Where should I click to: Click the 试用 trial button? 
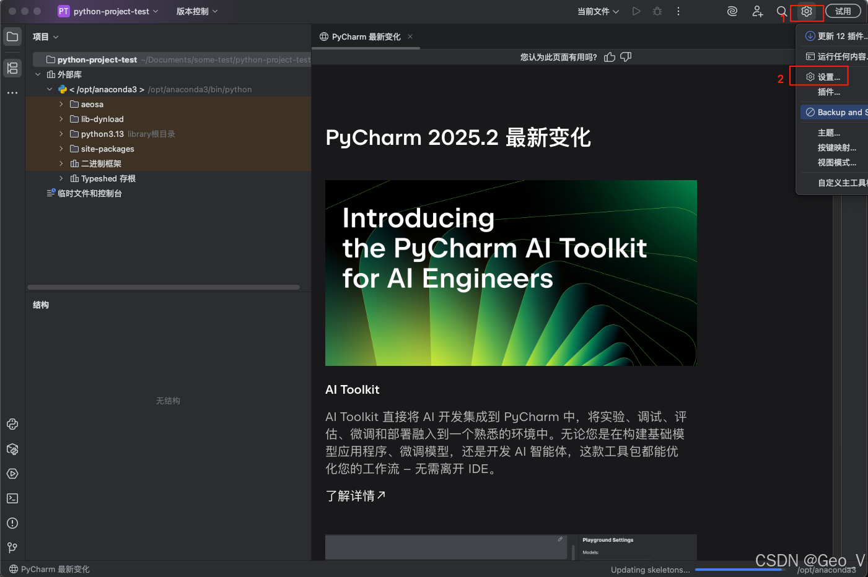(x=843, y=11)
